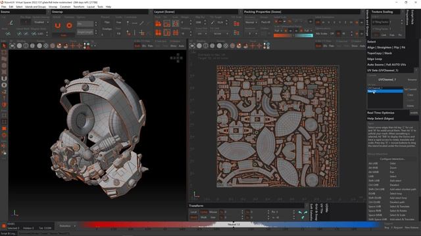The height and width of the screenshot is (236, 421).
Task: Expand the Edge Loop section
Action: 374,59
